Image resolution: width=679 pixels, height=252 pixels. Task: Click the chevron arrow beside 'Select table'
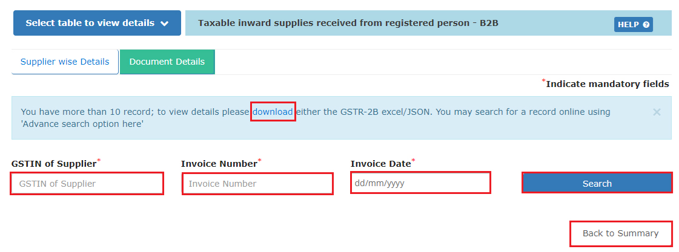pyautogui.click(x=165, y=24)
